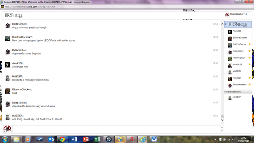Click chat scrollbar down arrow

[222, 120]
